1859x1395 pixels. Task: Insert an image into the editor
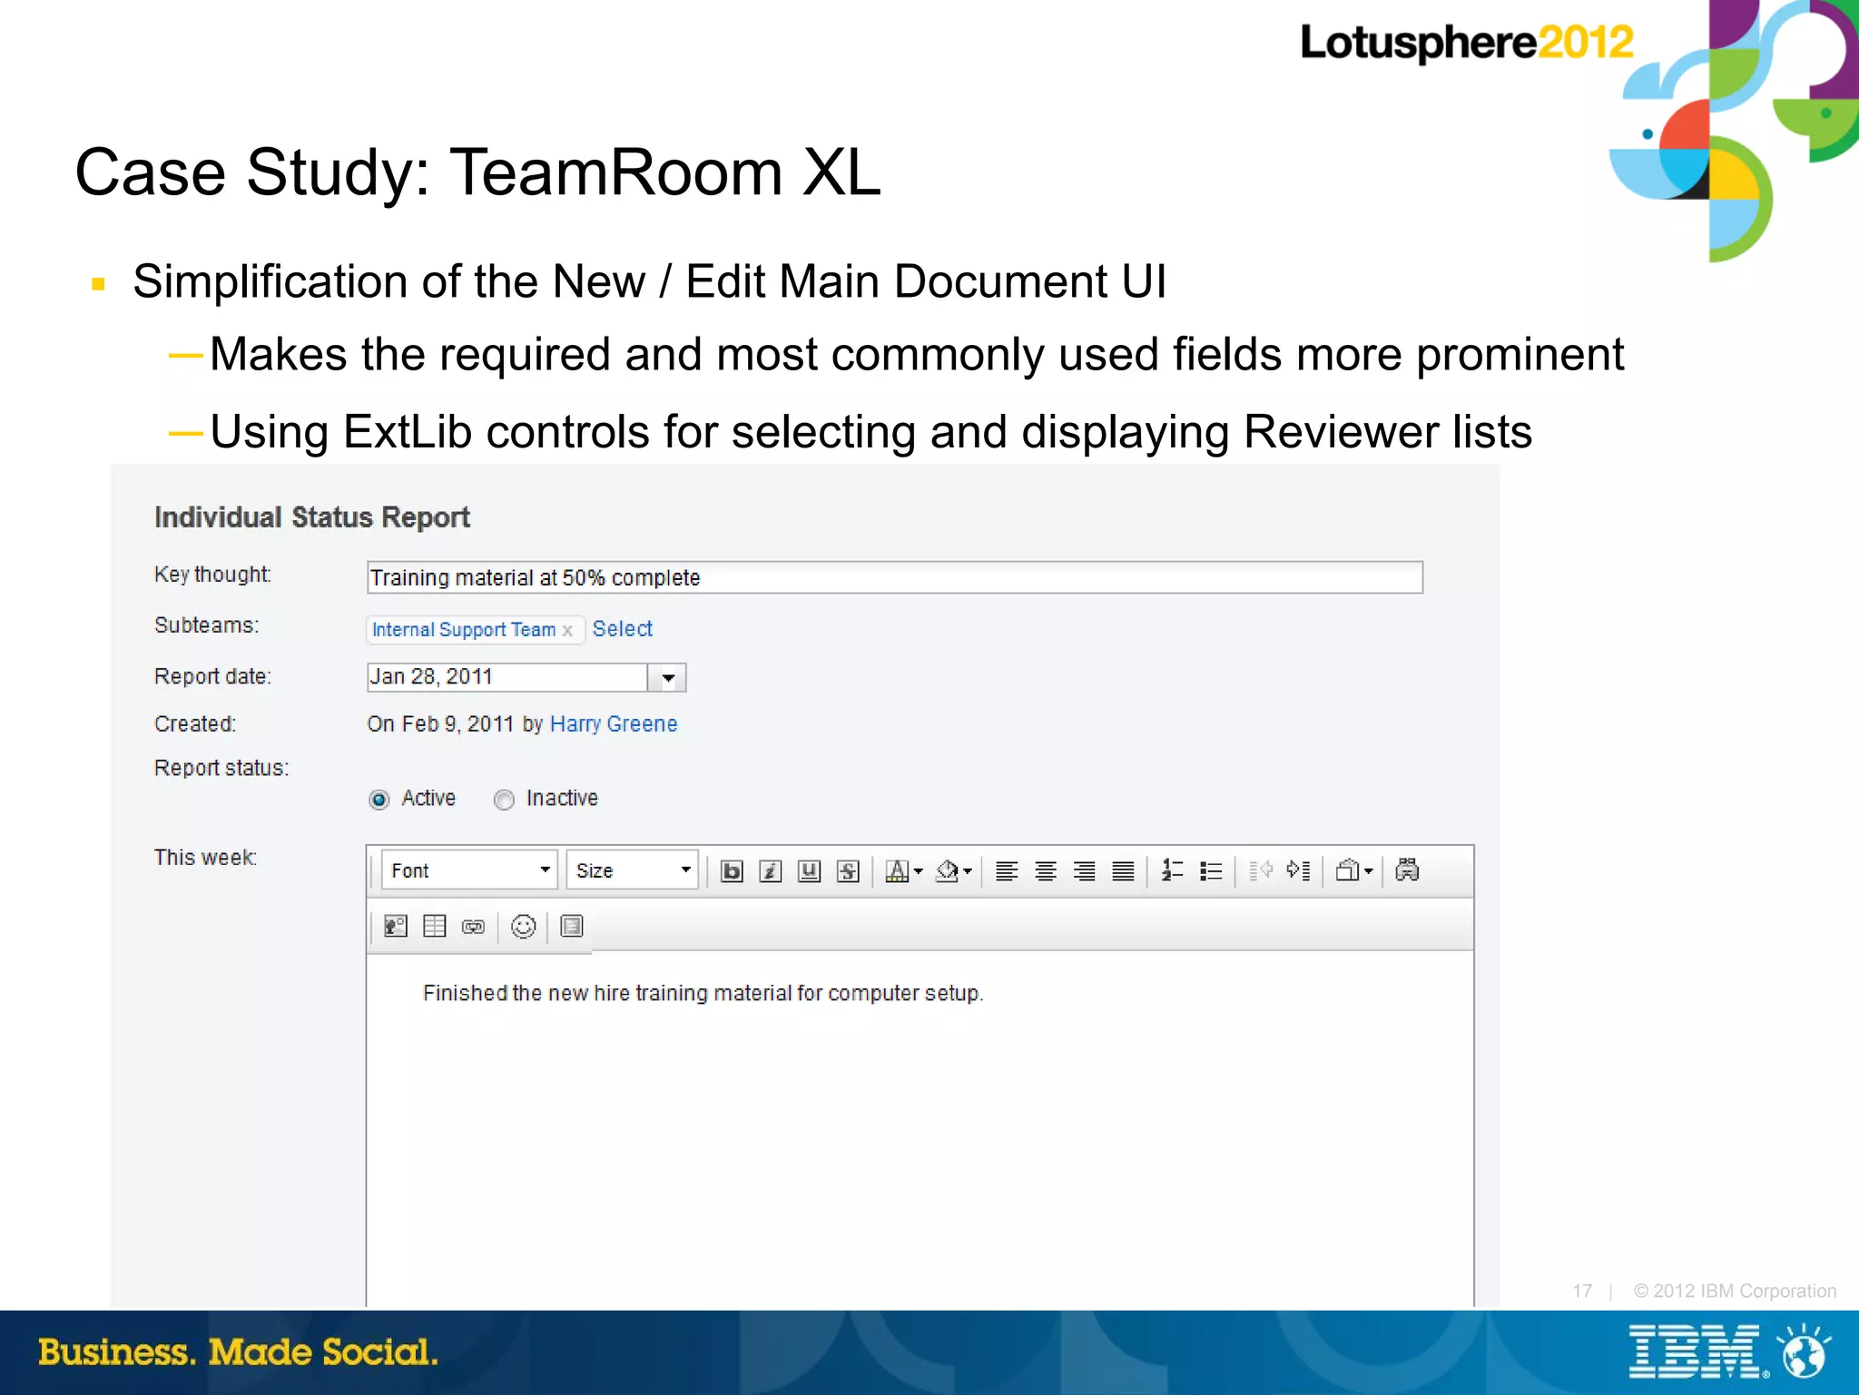tap(396, 926)
